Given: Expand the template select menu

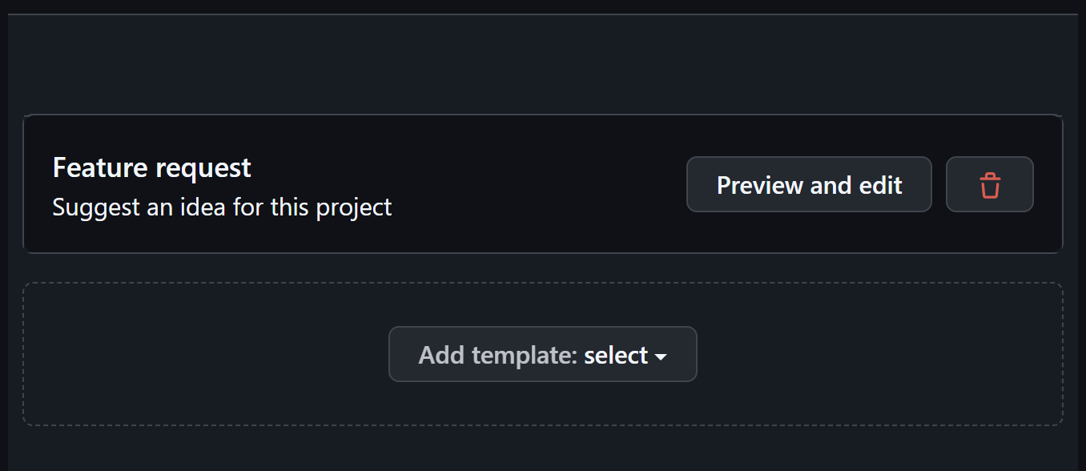Looking at the screenshot, I should [x=542, y=355].
